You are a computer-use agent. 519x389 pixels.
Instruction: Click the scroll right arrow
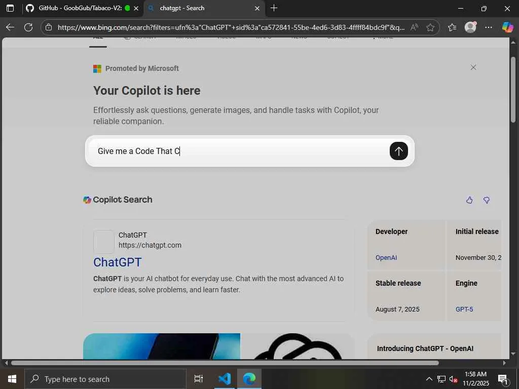click(504, 363)
